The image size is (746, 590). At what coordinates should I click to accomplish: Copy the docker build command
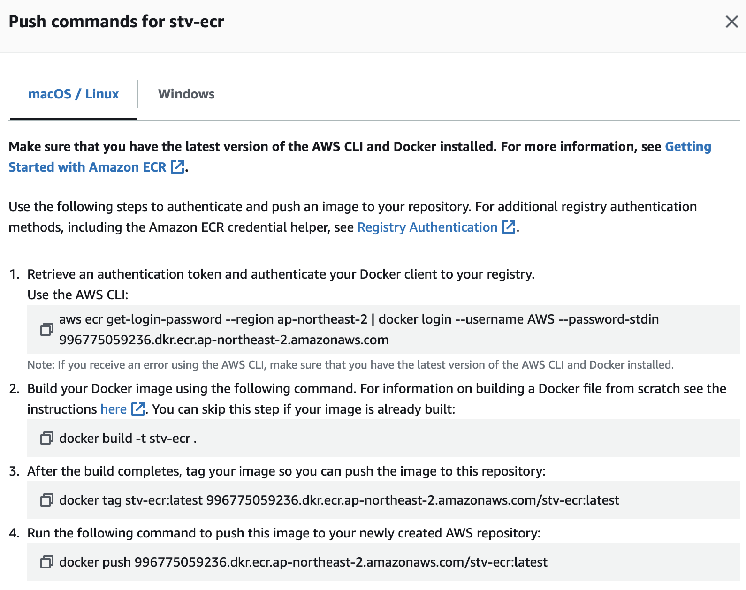pos(46,438)
